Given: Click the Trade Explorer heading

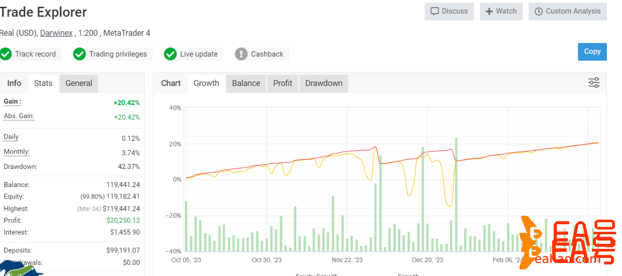Looking at the screenshot, I should pyautogui.click(x=43, y=12).
